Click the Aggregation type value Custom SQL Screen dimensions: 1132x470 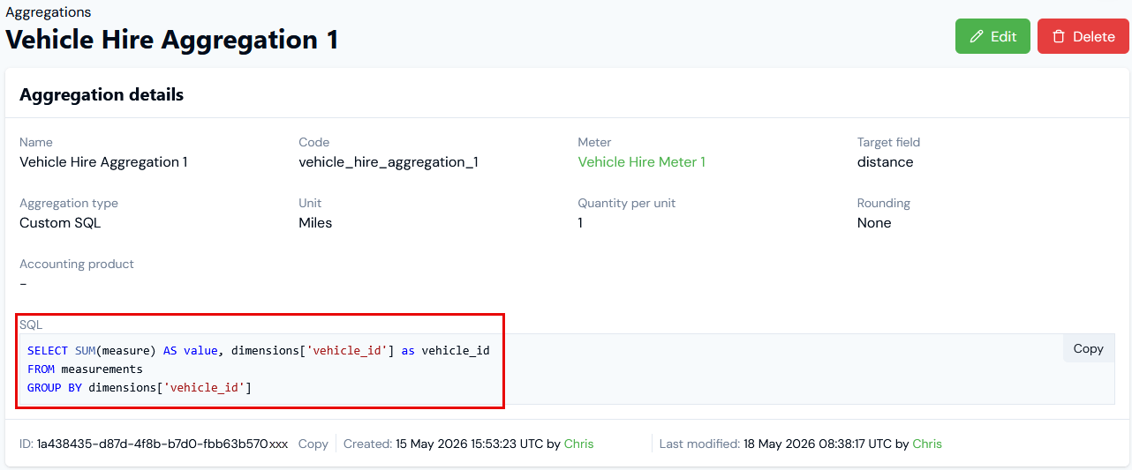60,223
